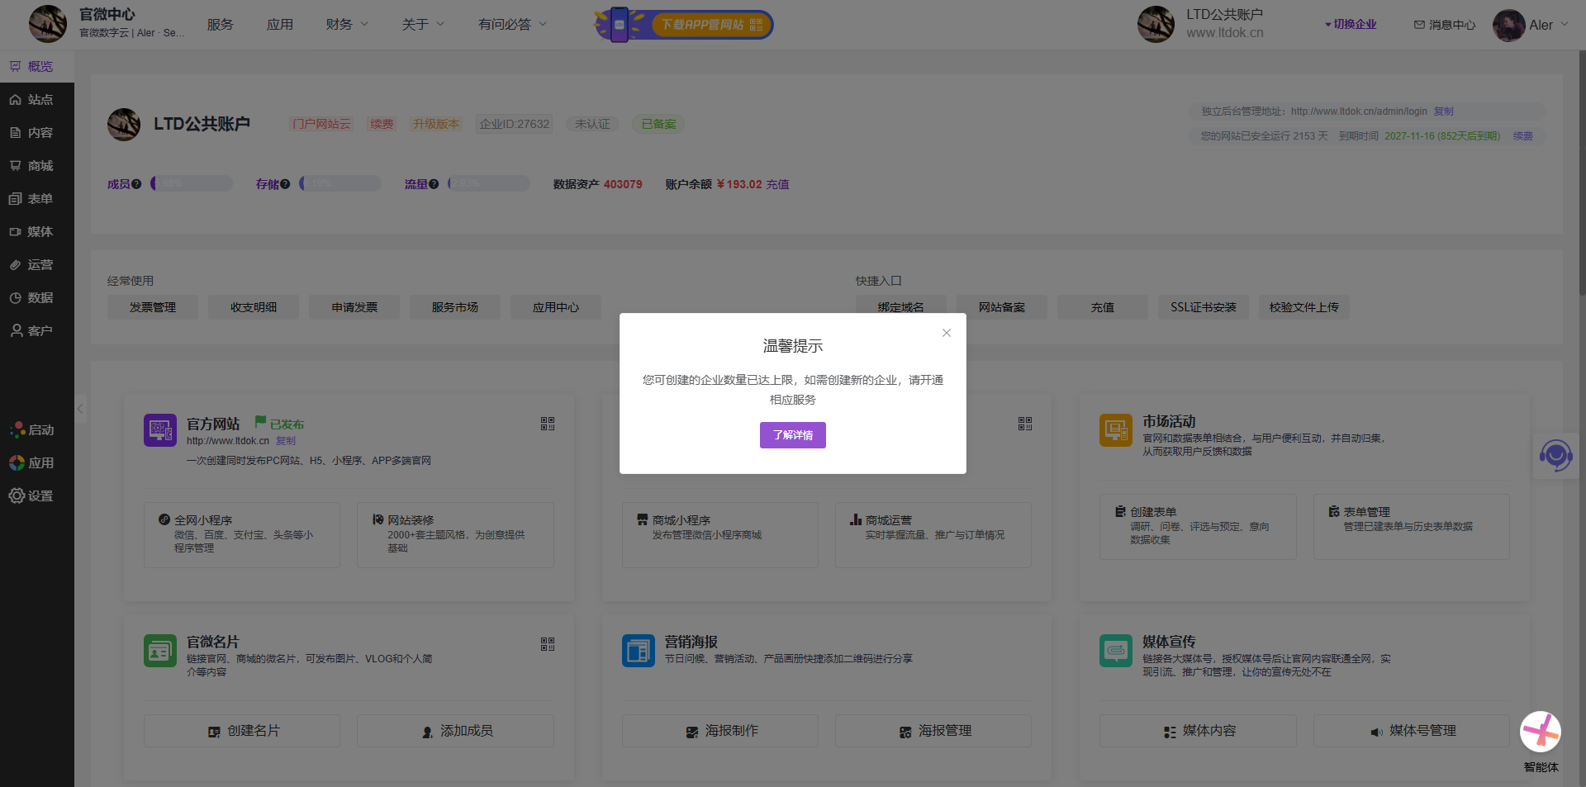Select 应用 in top menu

[x=279, y=25]
